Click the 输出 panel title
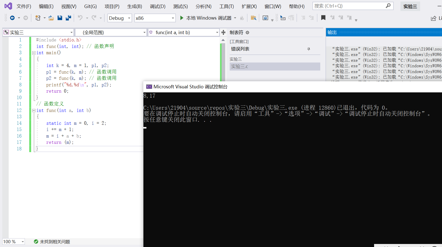Screen dimensions: 442x247 332,32
